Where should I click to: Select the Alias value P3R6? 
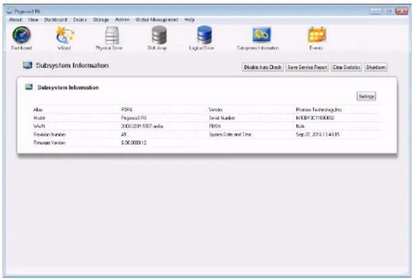pyautogui.click(x=127, y=109)
